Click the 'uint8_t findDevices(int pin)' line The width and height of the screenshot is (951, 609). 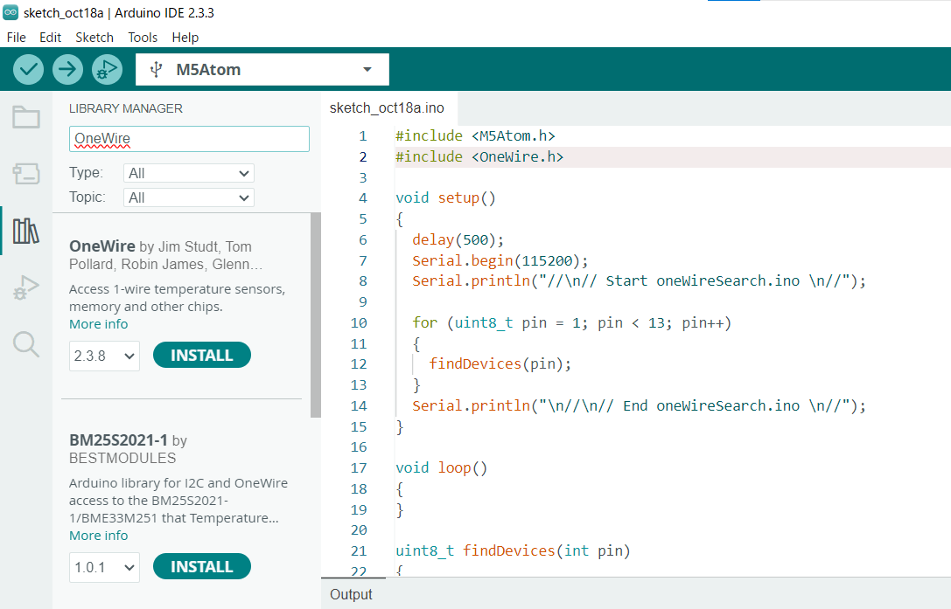513,550
